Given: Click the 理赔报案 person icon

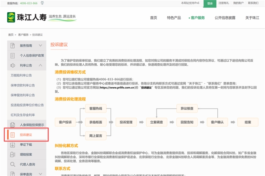Looking at the screenshot, I should tap(13, 154).
